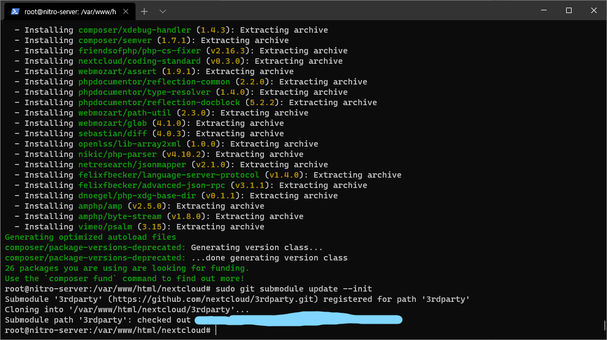Click vimeo/psalm package name
This screenshot has height=340, width=607.
pos(105,227)
